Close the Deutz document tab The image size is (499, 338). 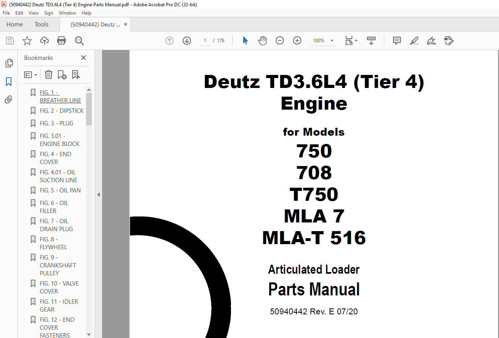pyautogui.click(x=126, y=24)
